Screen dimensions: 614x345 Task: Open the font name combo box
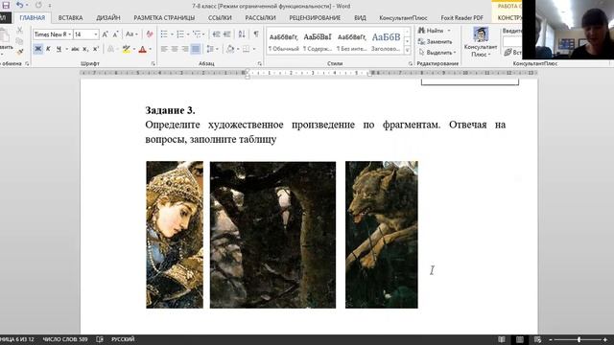point(53,34)
